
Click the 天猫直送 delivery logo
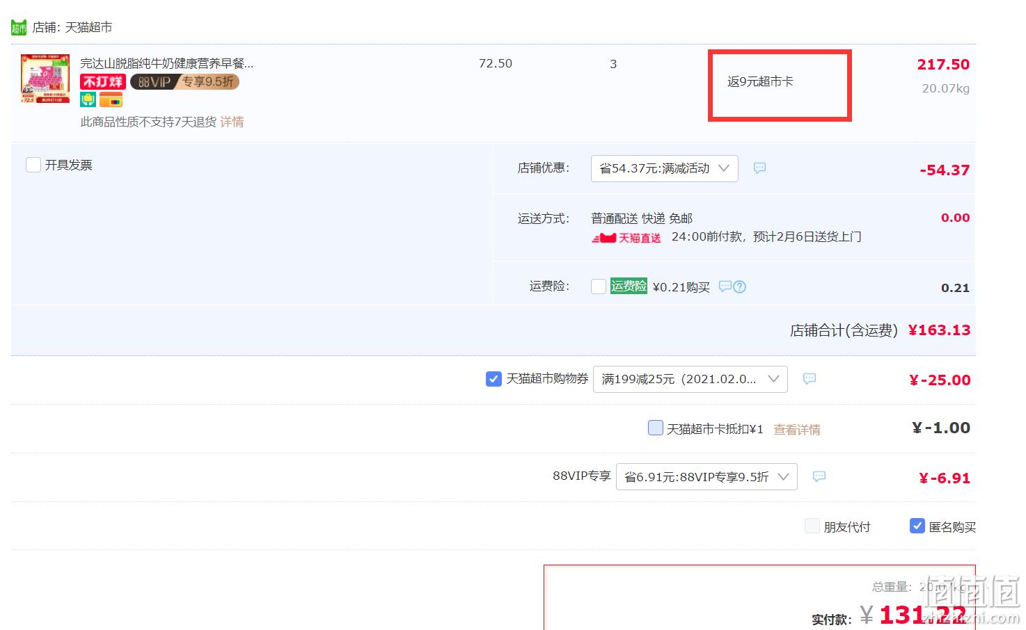[x=626, y=238]
